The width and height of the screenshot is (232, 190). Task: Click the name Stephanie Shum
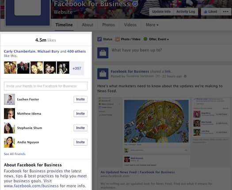click(x=30, y=128)
